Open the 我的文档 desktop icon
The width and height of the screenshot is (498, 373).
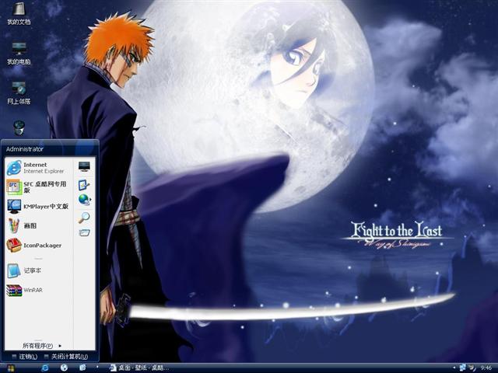tap(19, 14)
